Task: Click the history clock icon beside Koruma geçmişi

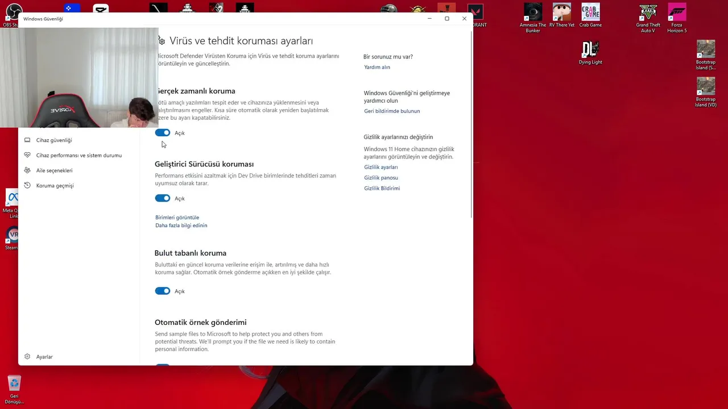Action: tap(27, 185)
